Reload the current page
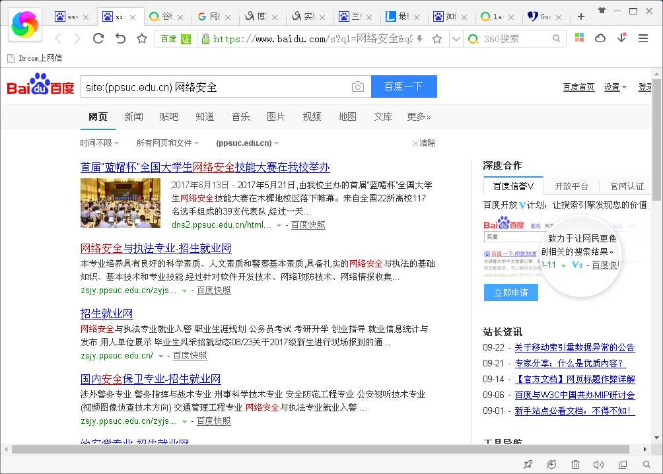The height and width of the screenshot is (474, 663). point(98,38)
